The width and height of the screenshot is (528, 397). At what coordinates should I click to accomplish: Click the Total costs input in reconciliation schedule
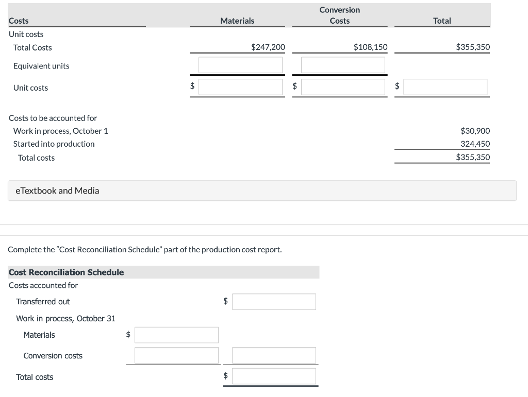[x=274, y=376]
